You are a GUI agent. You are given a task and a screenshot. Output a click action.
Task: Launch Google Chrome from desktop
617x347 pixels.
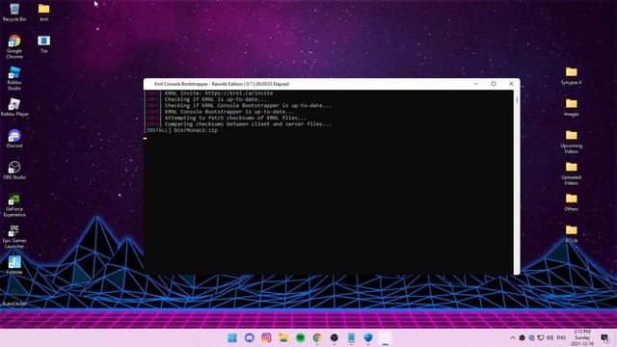pos(14,46)
